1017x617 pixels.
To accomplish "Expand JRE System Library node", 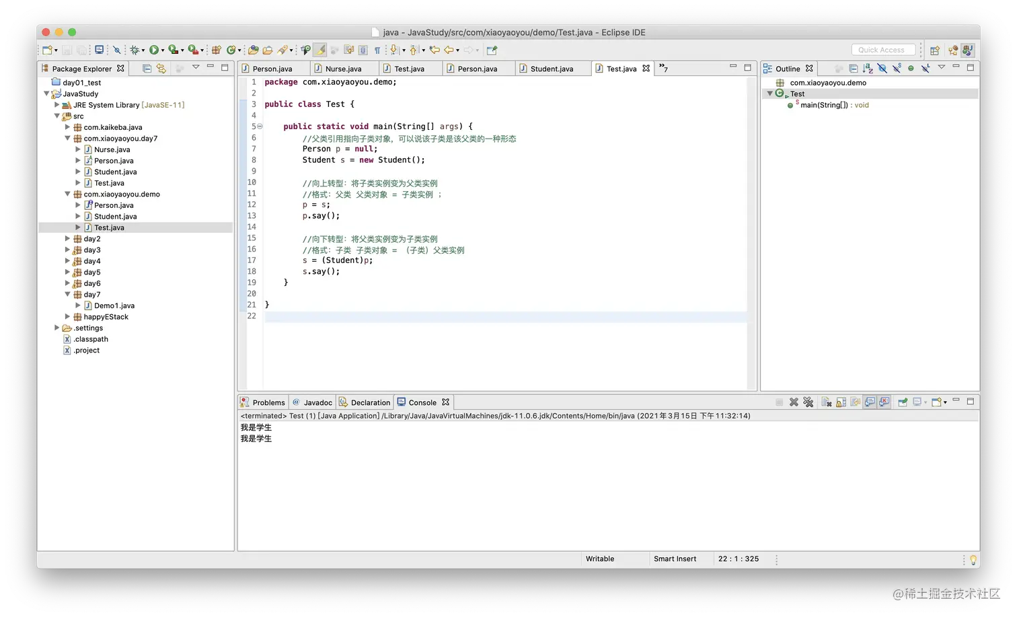I will coord(57,105).
